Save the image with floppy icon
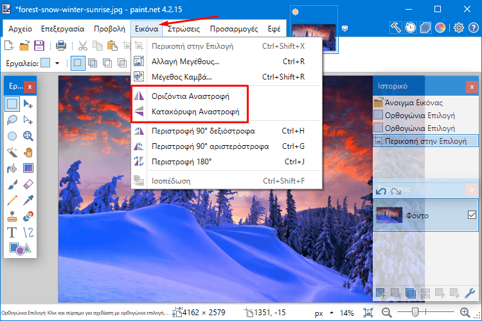482x321 pixels. click(39, 46)
